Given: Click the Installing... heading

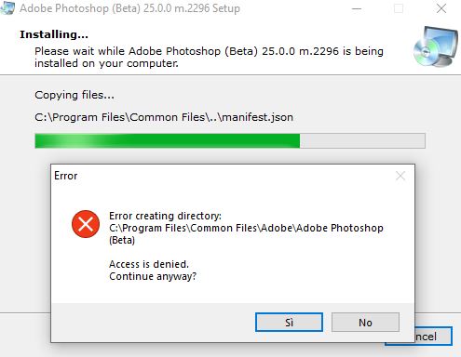Looking at the screenshot, I should 54,34.
